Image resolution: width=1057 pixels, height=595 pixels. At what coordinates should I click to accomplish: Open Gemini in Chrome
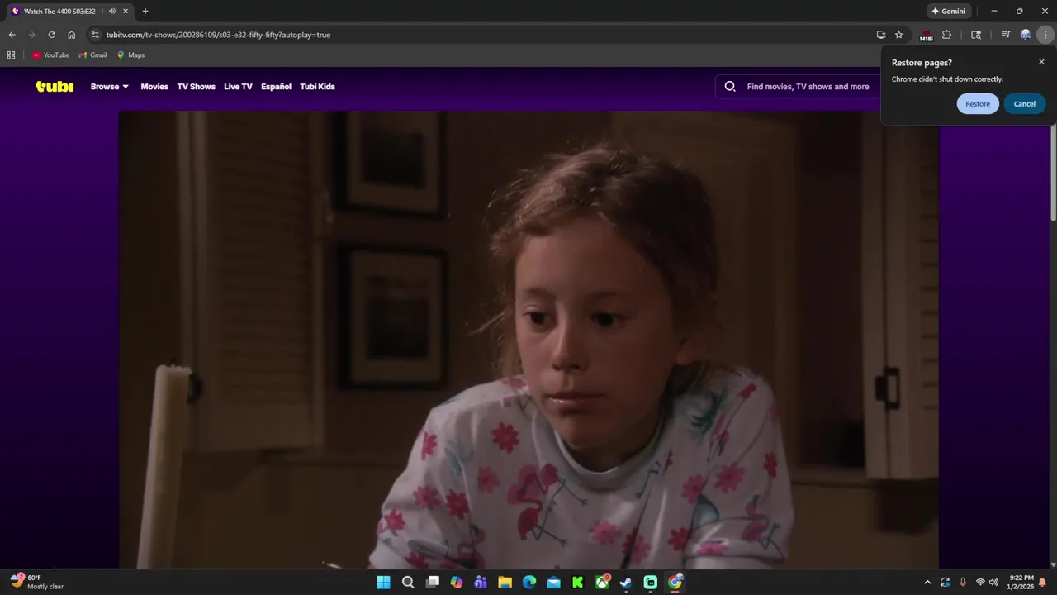[948, 11]
